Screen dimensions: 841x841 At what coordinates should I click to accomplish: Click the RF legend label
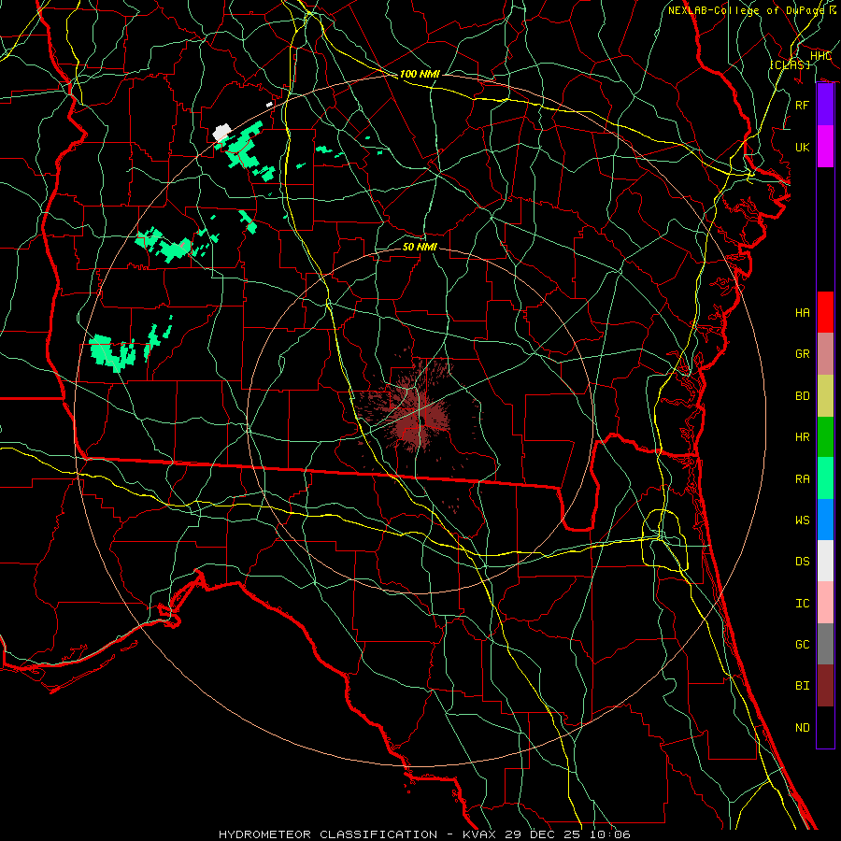[x=803, y=105]
